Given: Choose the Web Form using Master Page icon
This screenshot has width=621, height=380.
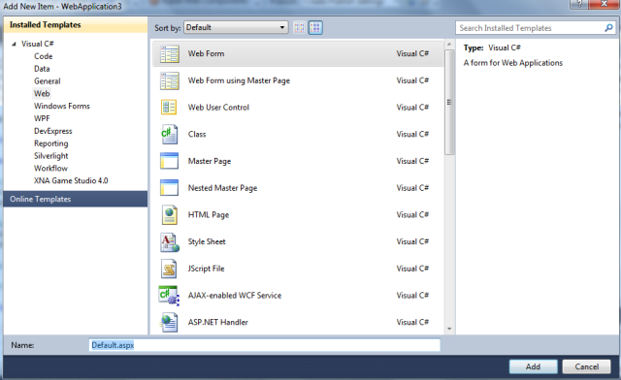Looking at the screenshot, I should (169, 80).
